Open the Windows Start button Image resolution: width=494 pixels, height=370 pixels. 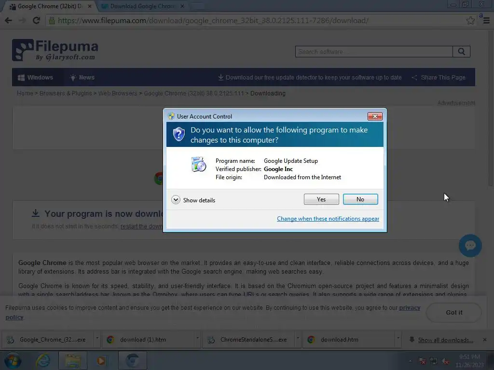click(x=13, y=360)
